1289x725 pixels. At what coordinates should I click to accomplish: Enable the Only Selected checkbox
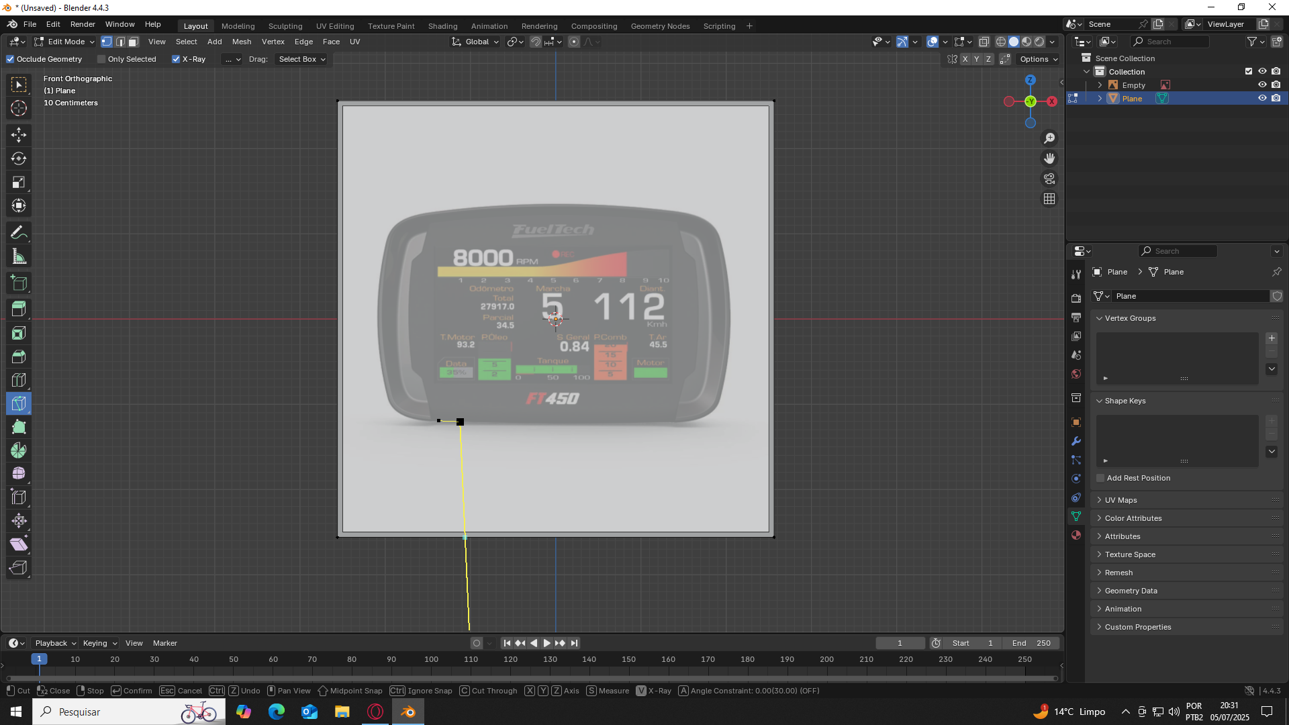101,59
